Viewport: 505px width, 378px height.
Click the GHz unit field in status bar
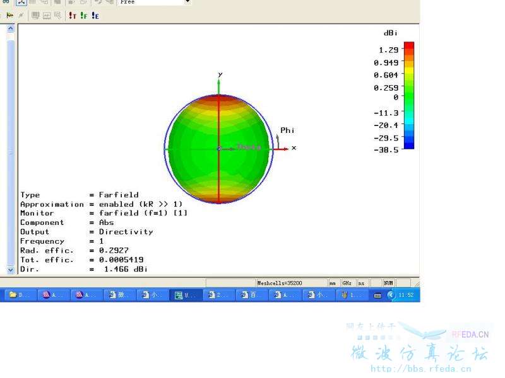click(348, 283)
